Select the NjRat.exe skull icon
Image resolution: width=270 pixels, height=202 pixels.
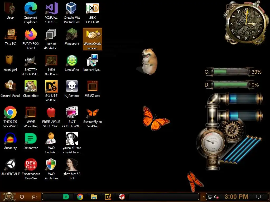click(72, 89)
